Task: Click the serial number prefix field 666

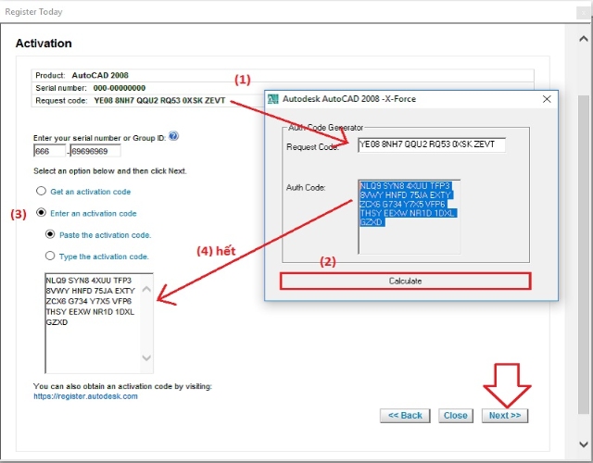Action: (49, 151)
